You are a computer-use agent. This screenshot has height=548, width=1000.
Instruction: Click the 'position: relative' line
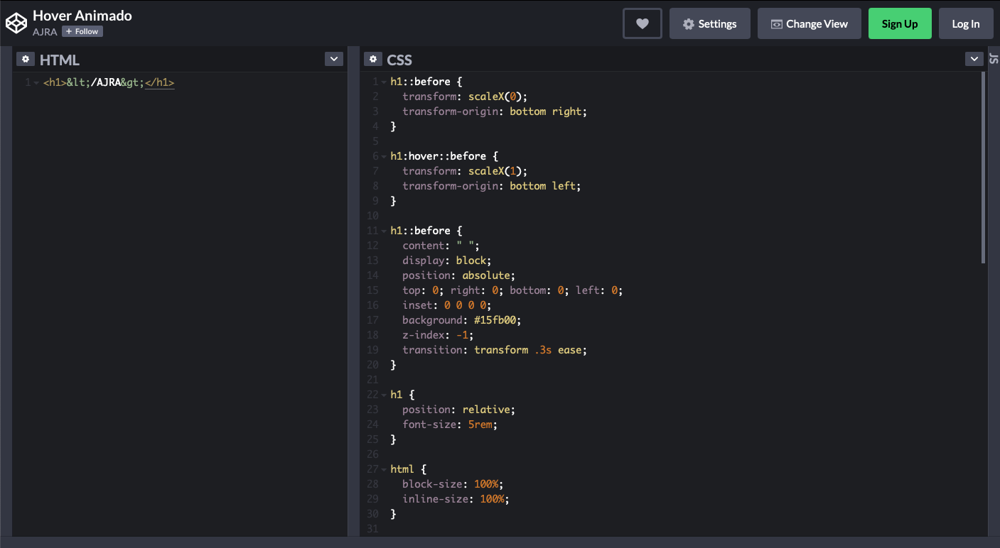pos(458,410)
